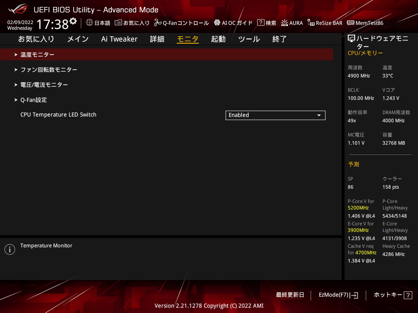Open AURA lighting icon
Viewport: 418px width, 313px height.
(285, 23)
